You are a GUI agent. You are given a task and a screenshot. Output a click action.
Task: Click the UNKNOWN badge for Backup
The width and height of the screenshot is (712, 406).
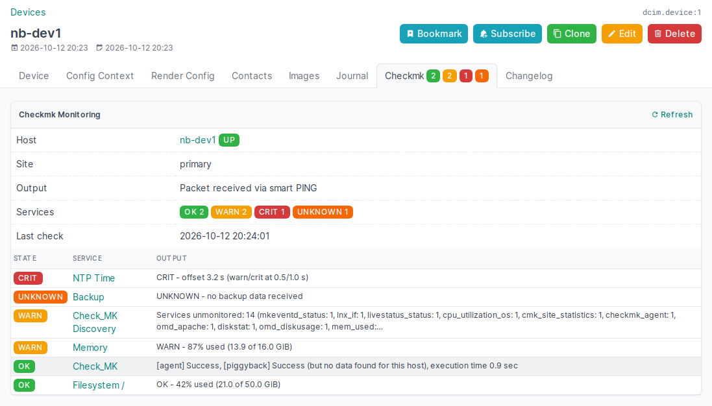pyautogui.click(x=40, y=297)
